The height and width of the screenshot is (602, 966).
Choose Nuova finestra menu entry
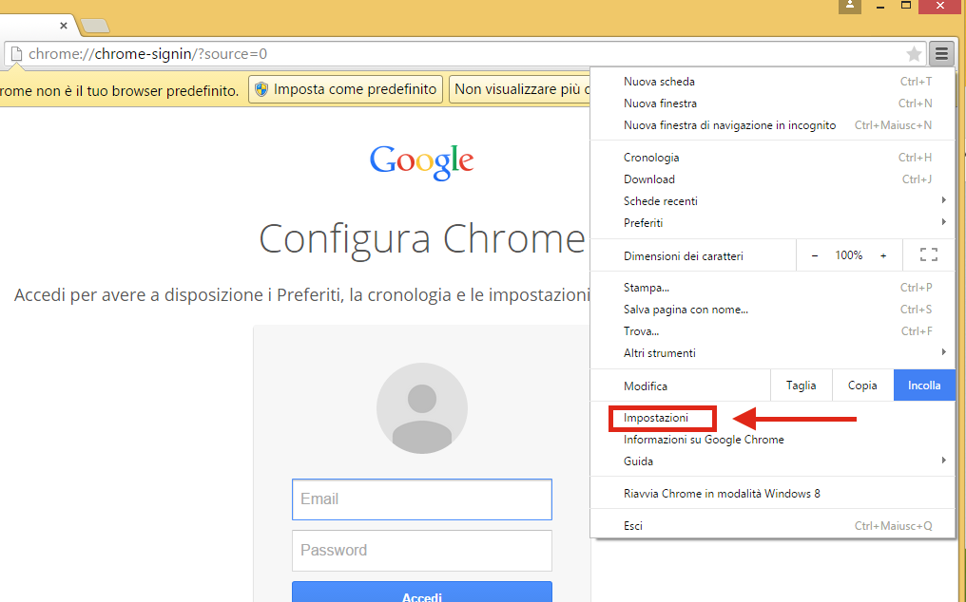click(x=773, y=103)
